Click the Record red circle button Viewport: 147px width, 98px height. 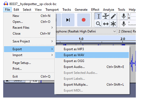(x=84, y=20)
